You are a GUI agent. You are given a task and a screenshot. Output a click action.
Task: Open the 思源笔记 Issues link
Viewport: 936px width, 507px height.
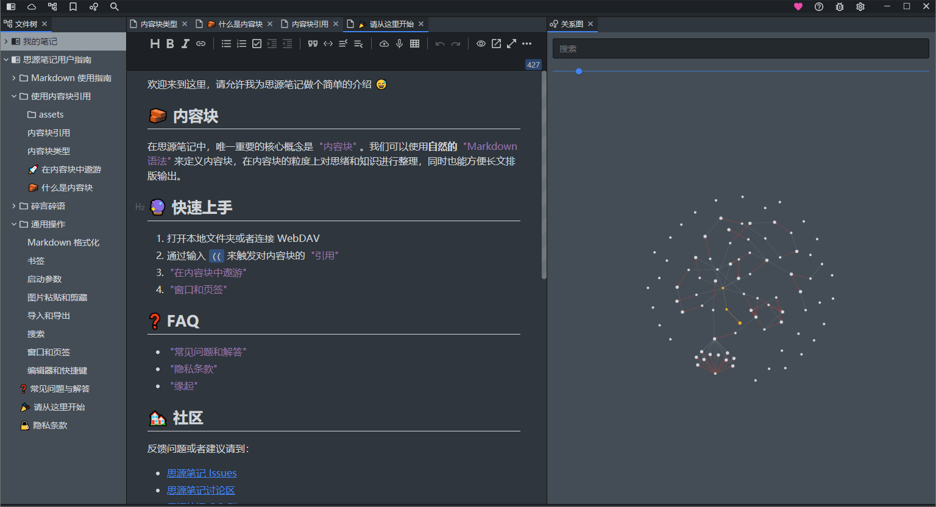[202, 473]
